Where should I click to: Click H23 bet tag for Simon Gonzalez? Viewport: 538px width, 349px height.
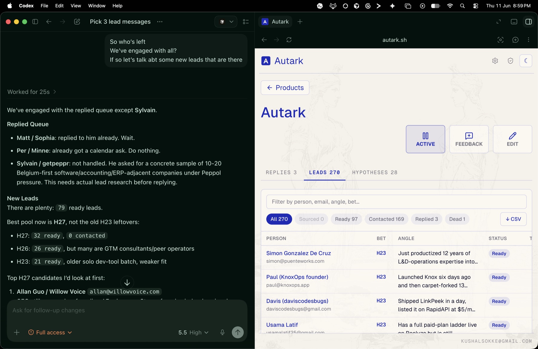[381, 253]
